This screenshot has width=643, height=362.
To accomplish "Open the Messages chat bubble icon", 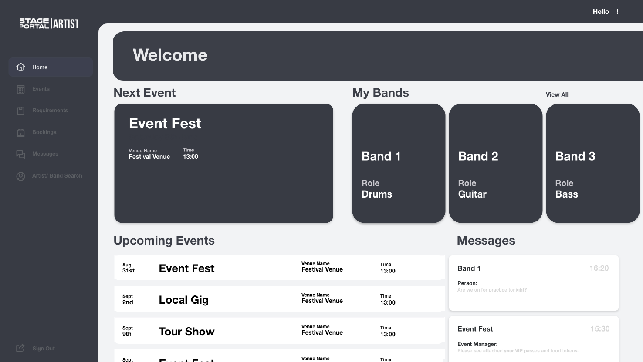I will pos(20,154).
